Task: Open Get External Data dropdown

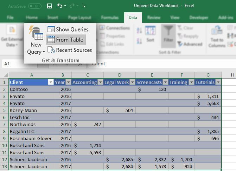Action: pyautogui.click(x=12, y=36)
